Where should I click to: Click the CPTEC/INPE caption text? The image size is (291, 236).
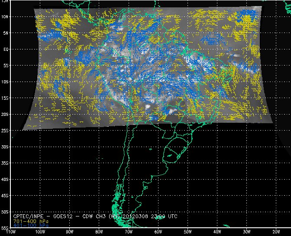tap(29, 216)
